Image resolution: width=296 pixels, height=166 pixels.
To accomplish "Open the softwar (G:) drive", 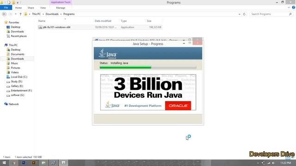I will pos(18,95).
